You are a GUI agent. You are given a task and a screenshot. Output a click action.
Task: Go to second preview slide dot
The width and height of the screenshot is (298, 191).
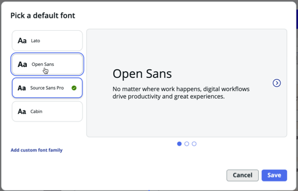187,144
